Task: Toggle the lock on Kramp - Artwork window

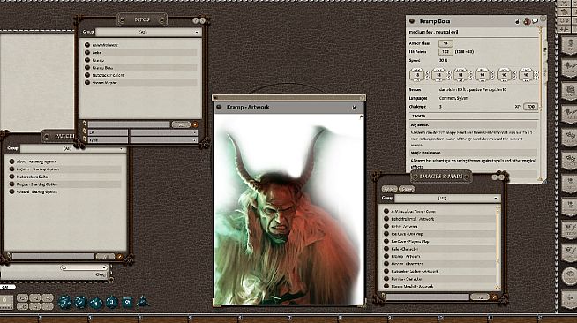Action: click(355, 108)
